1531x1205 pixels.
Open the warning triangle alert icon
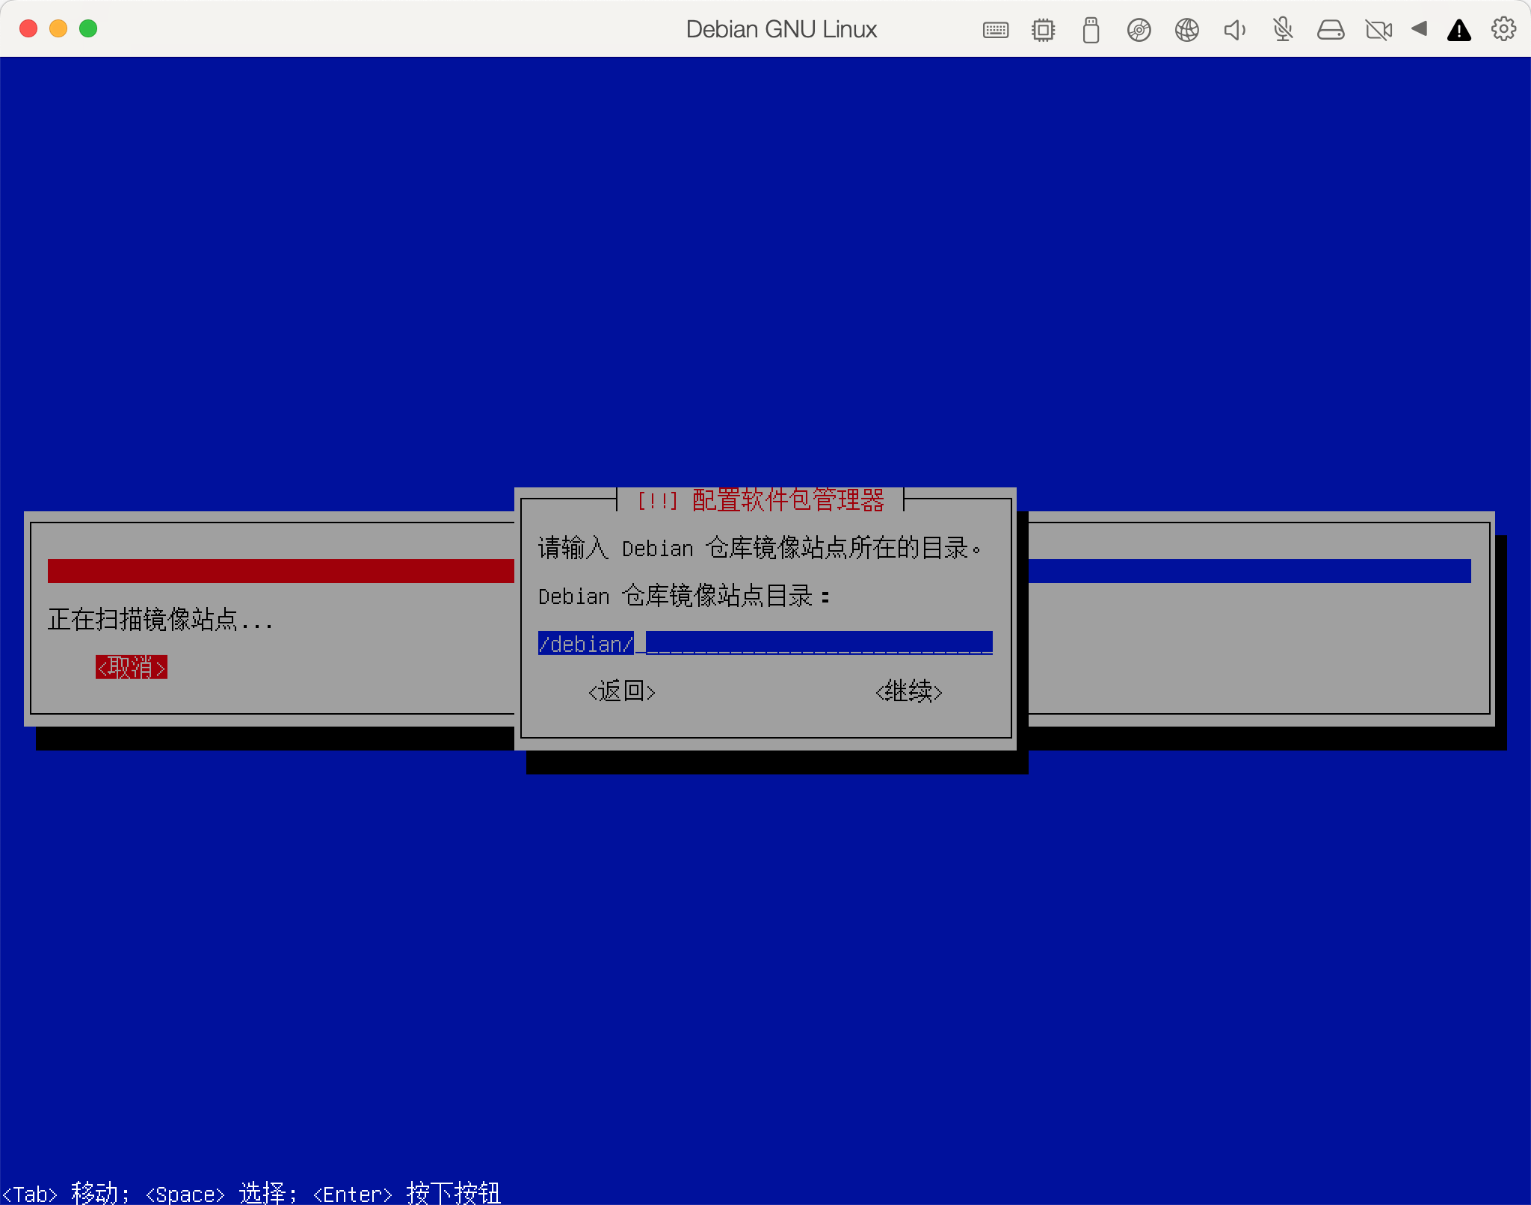[1459, 30]
